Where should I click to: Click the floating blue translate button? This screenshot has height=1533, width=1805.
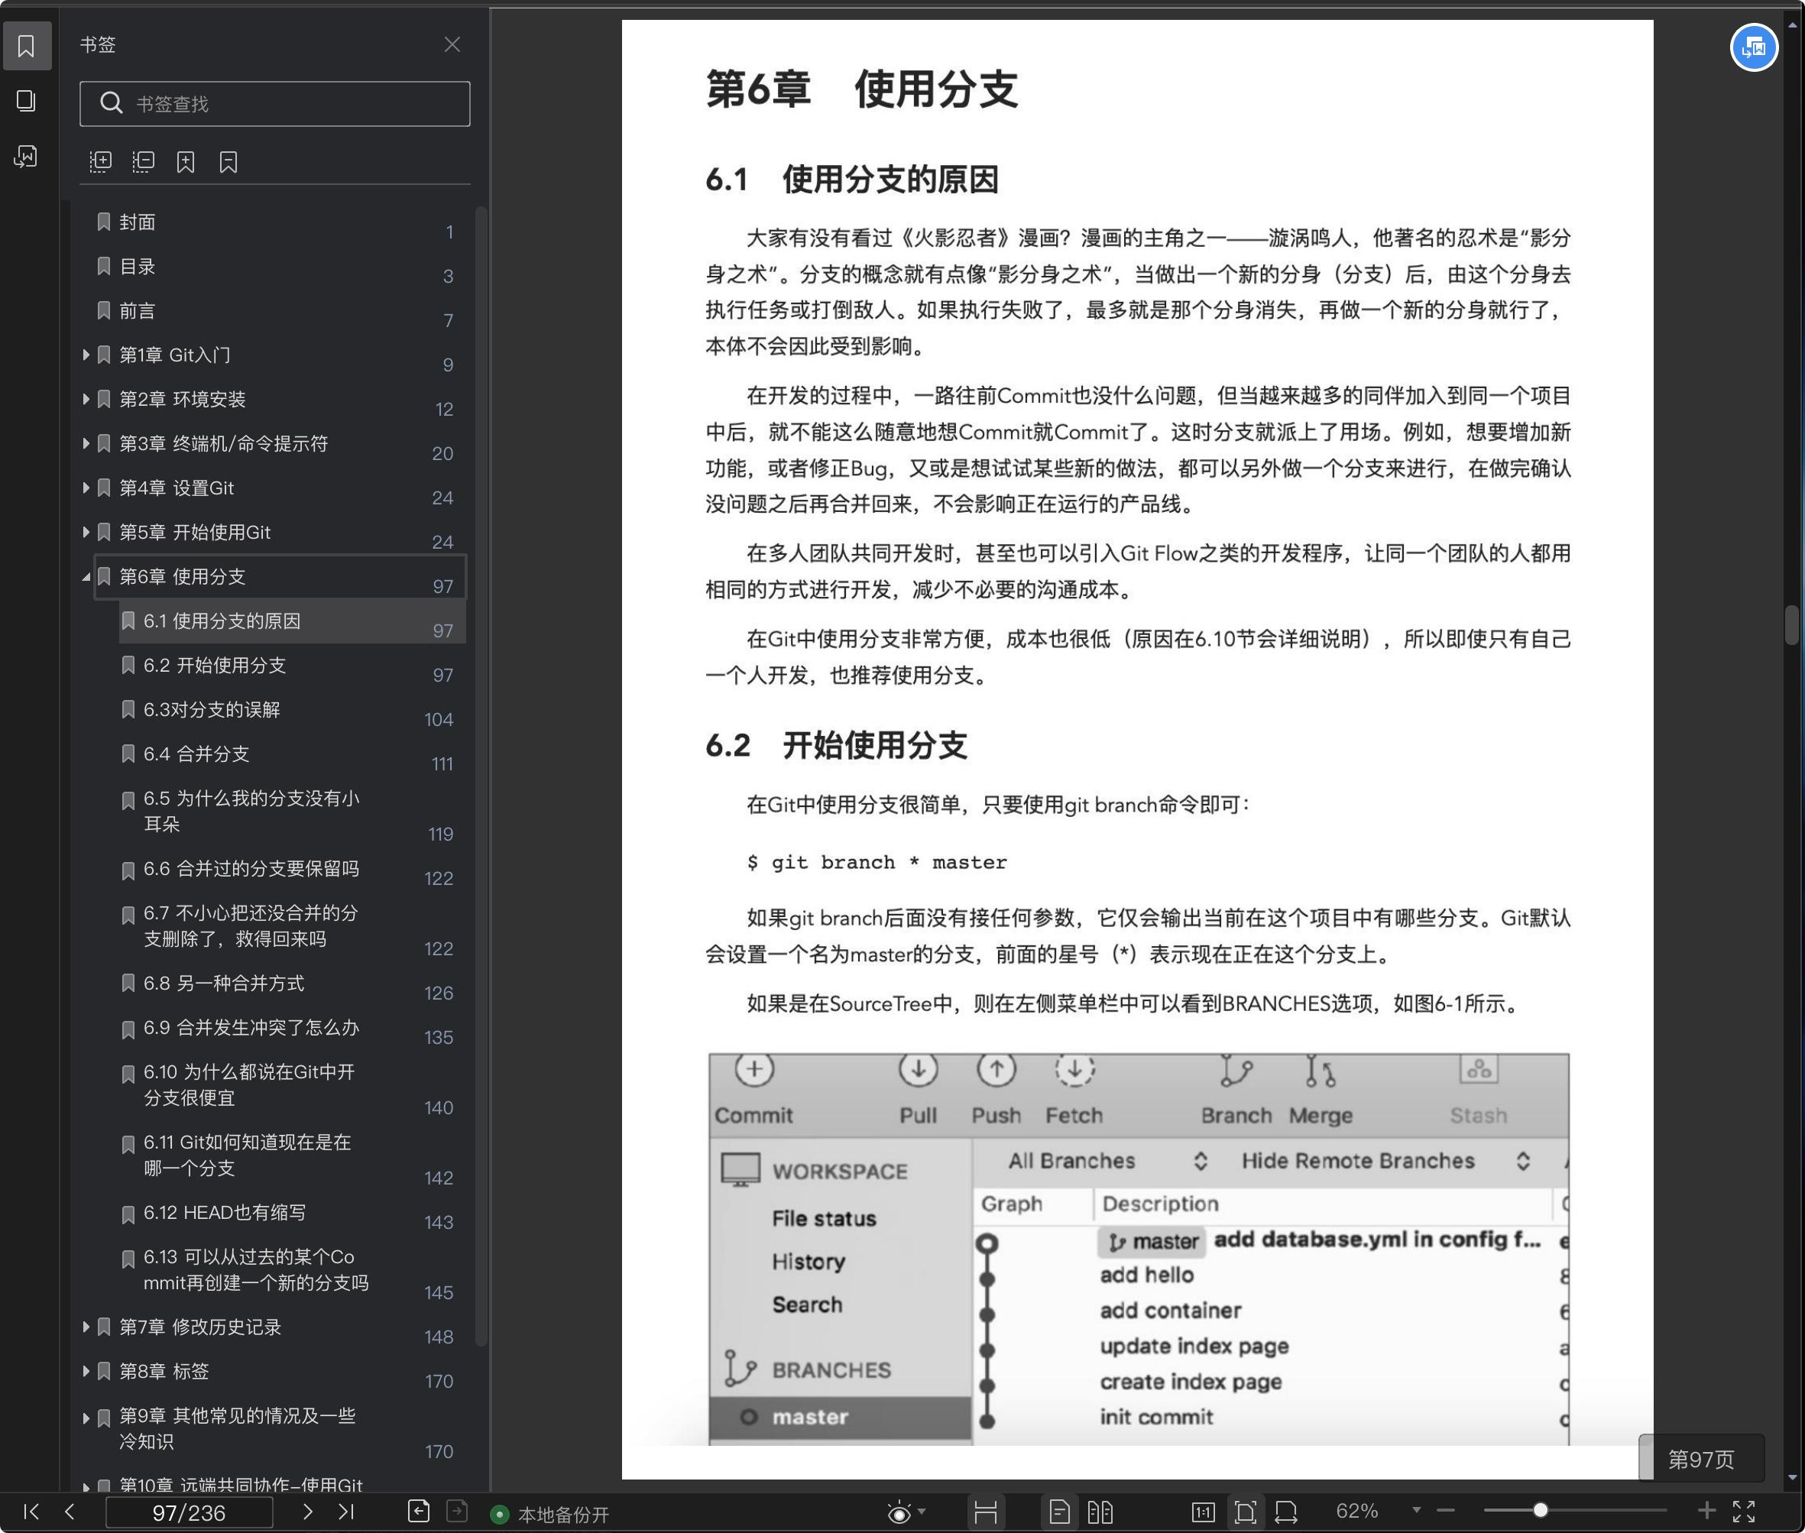pos(1754,48)
